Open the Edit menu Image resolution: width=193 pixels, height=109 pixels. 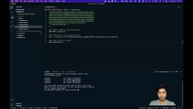click(x=25, y=1)
